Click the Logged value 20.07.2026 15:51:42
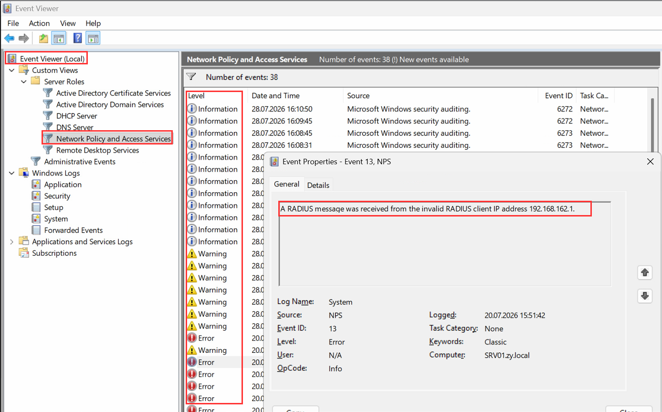Screen dimensions: 662x412 (515, 315)
